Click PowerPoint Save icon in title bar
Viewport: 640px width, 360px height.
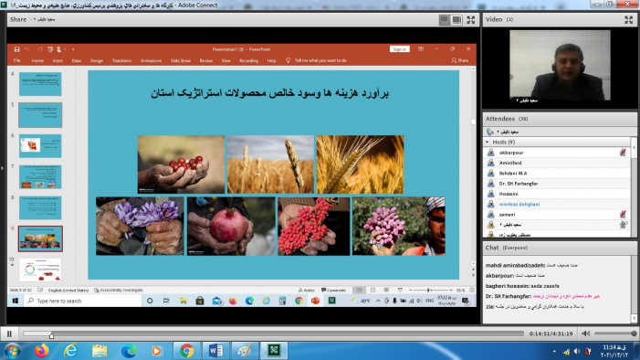click(16, 49)
